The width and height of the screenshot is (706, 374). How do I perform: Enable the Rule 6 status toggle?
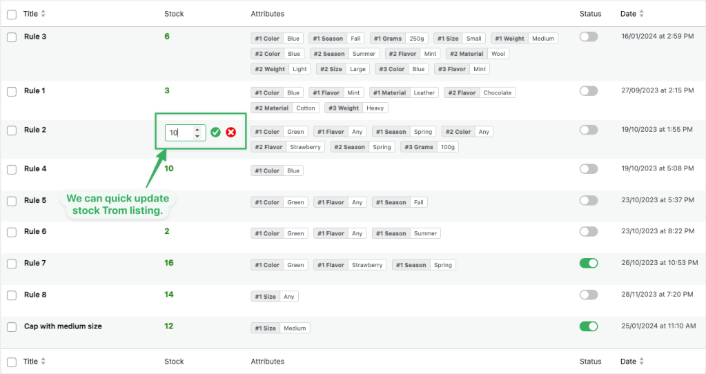click(589, 232)
